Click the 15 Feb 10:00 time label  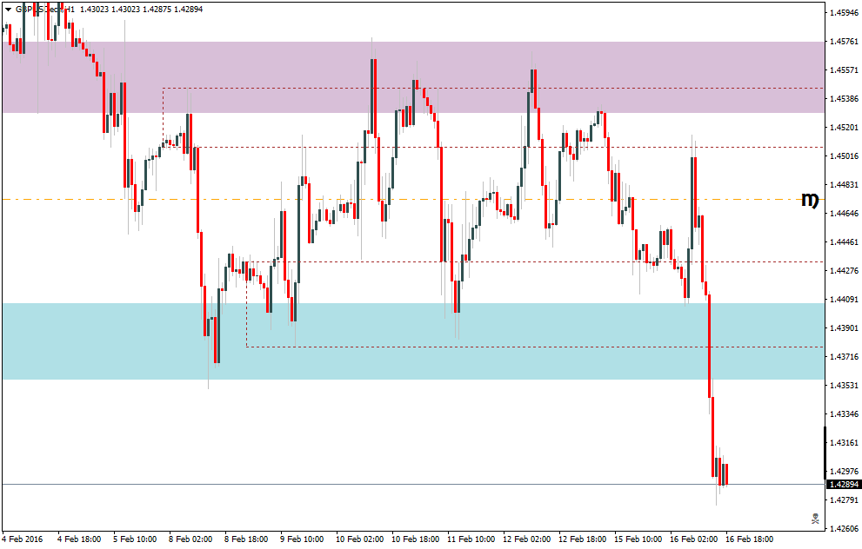pyautogui.click(x=638, y=539)
